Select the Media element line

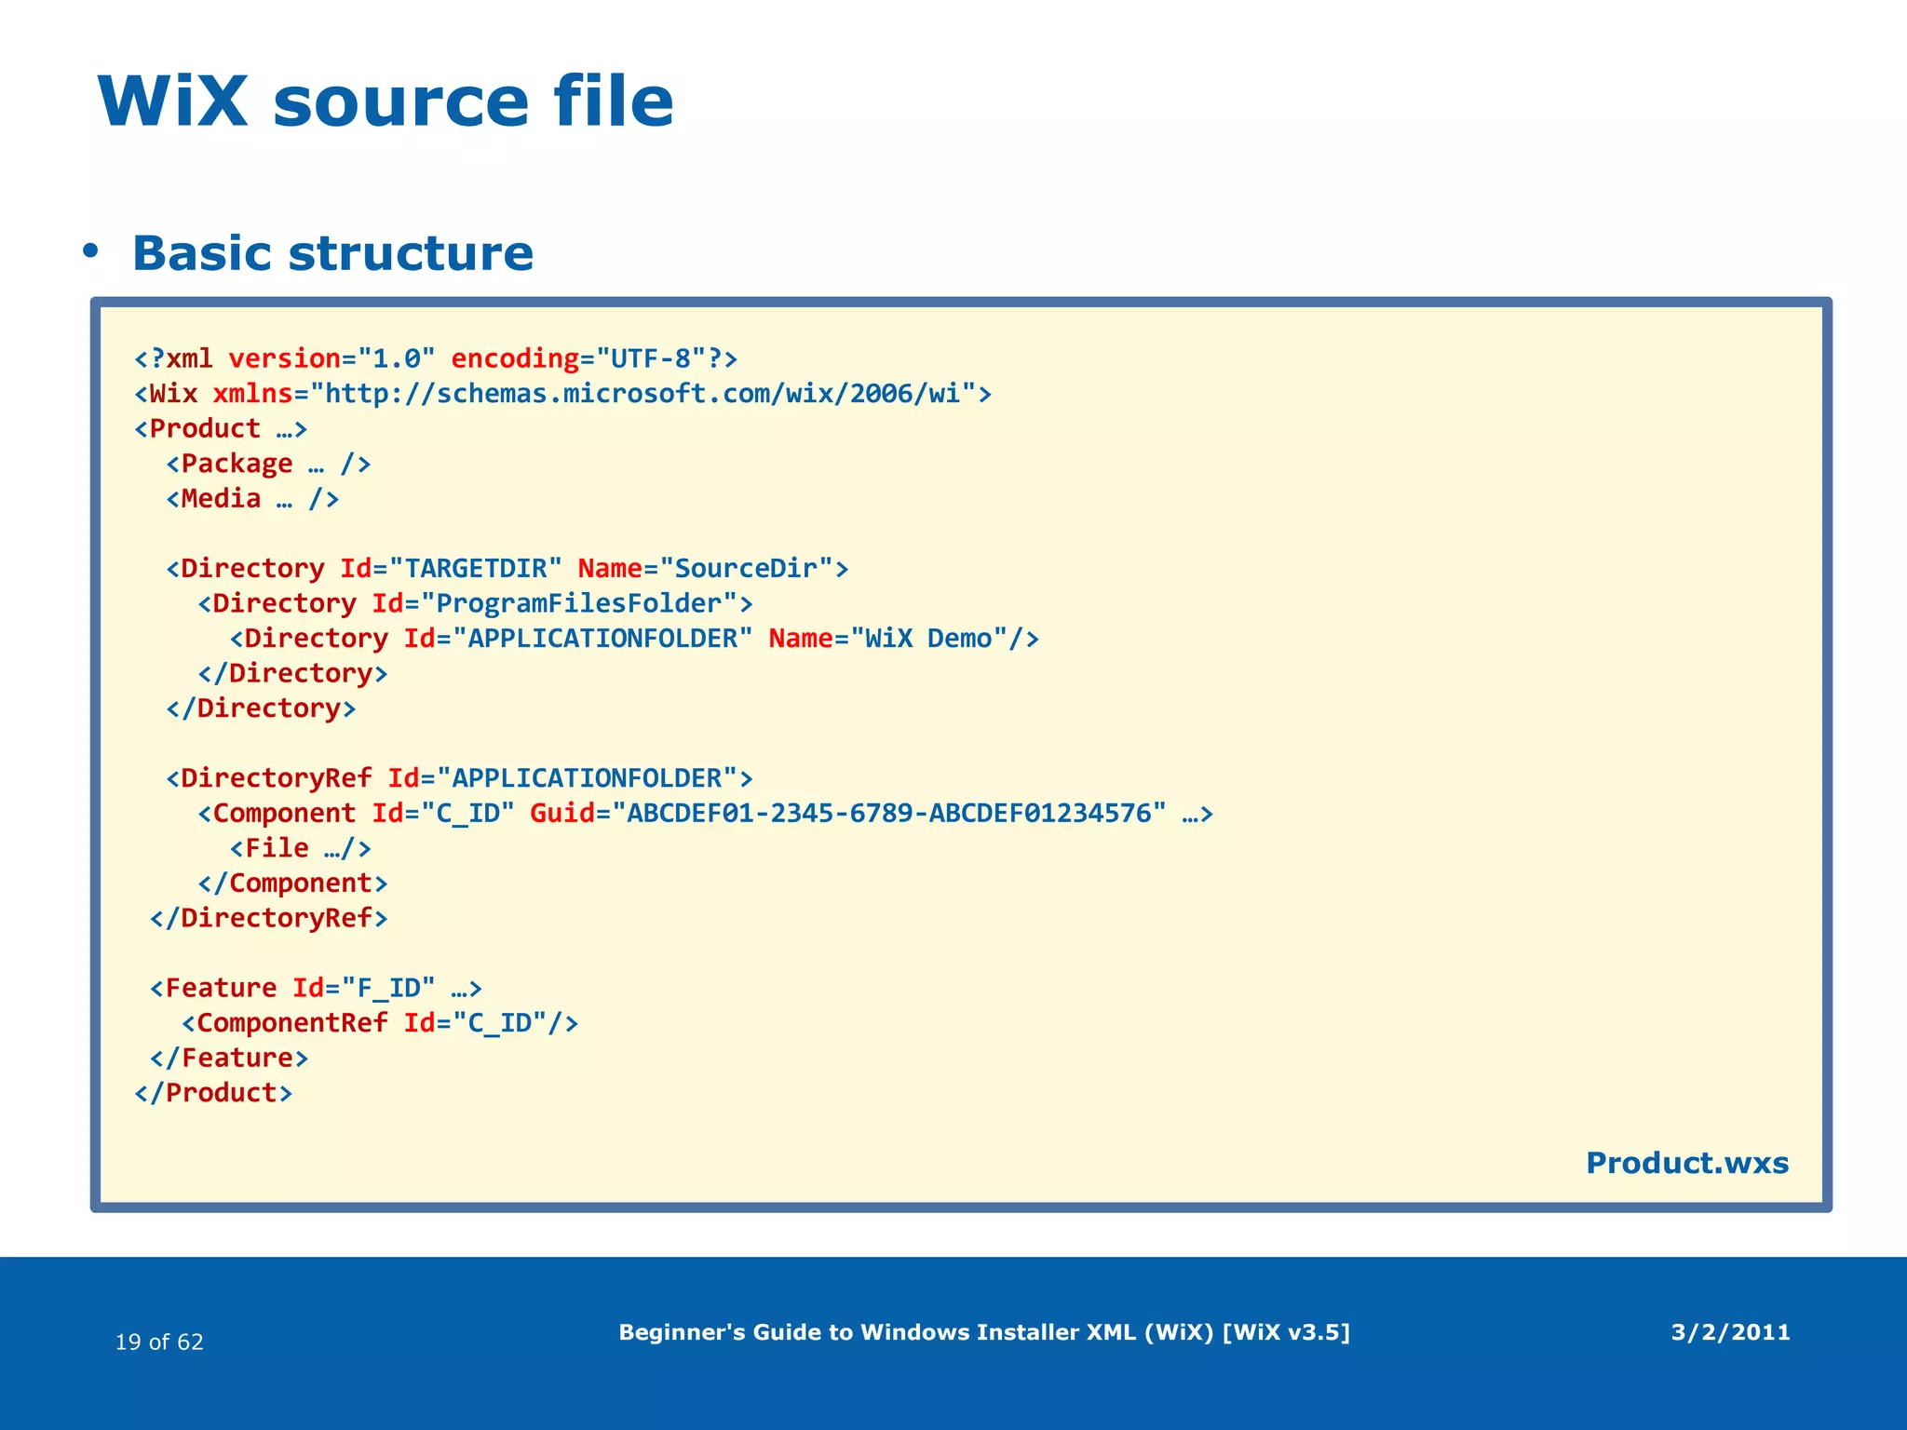tap(252, 499)
